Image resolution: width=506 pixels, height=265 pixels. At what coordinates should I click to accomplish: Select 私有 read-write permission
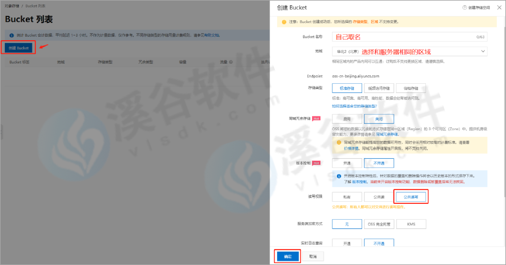(x=347, y=197)
